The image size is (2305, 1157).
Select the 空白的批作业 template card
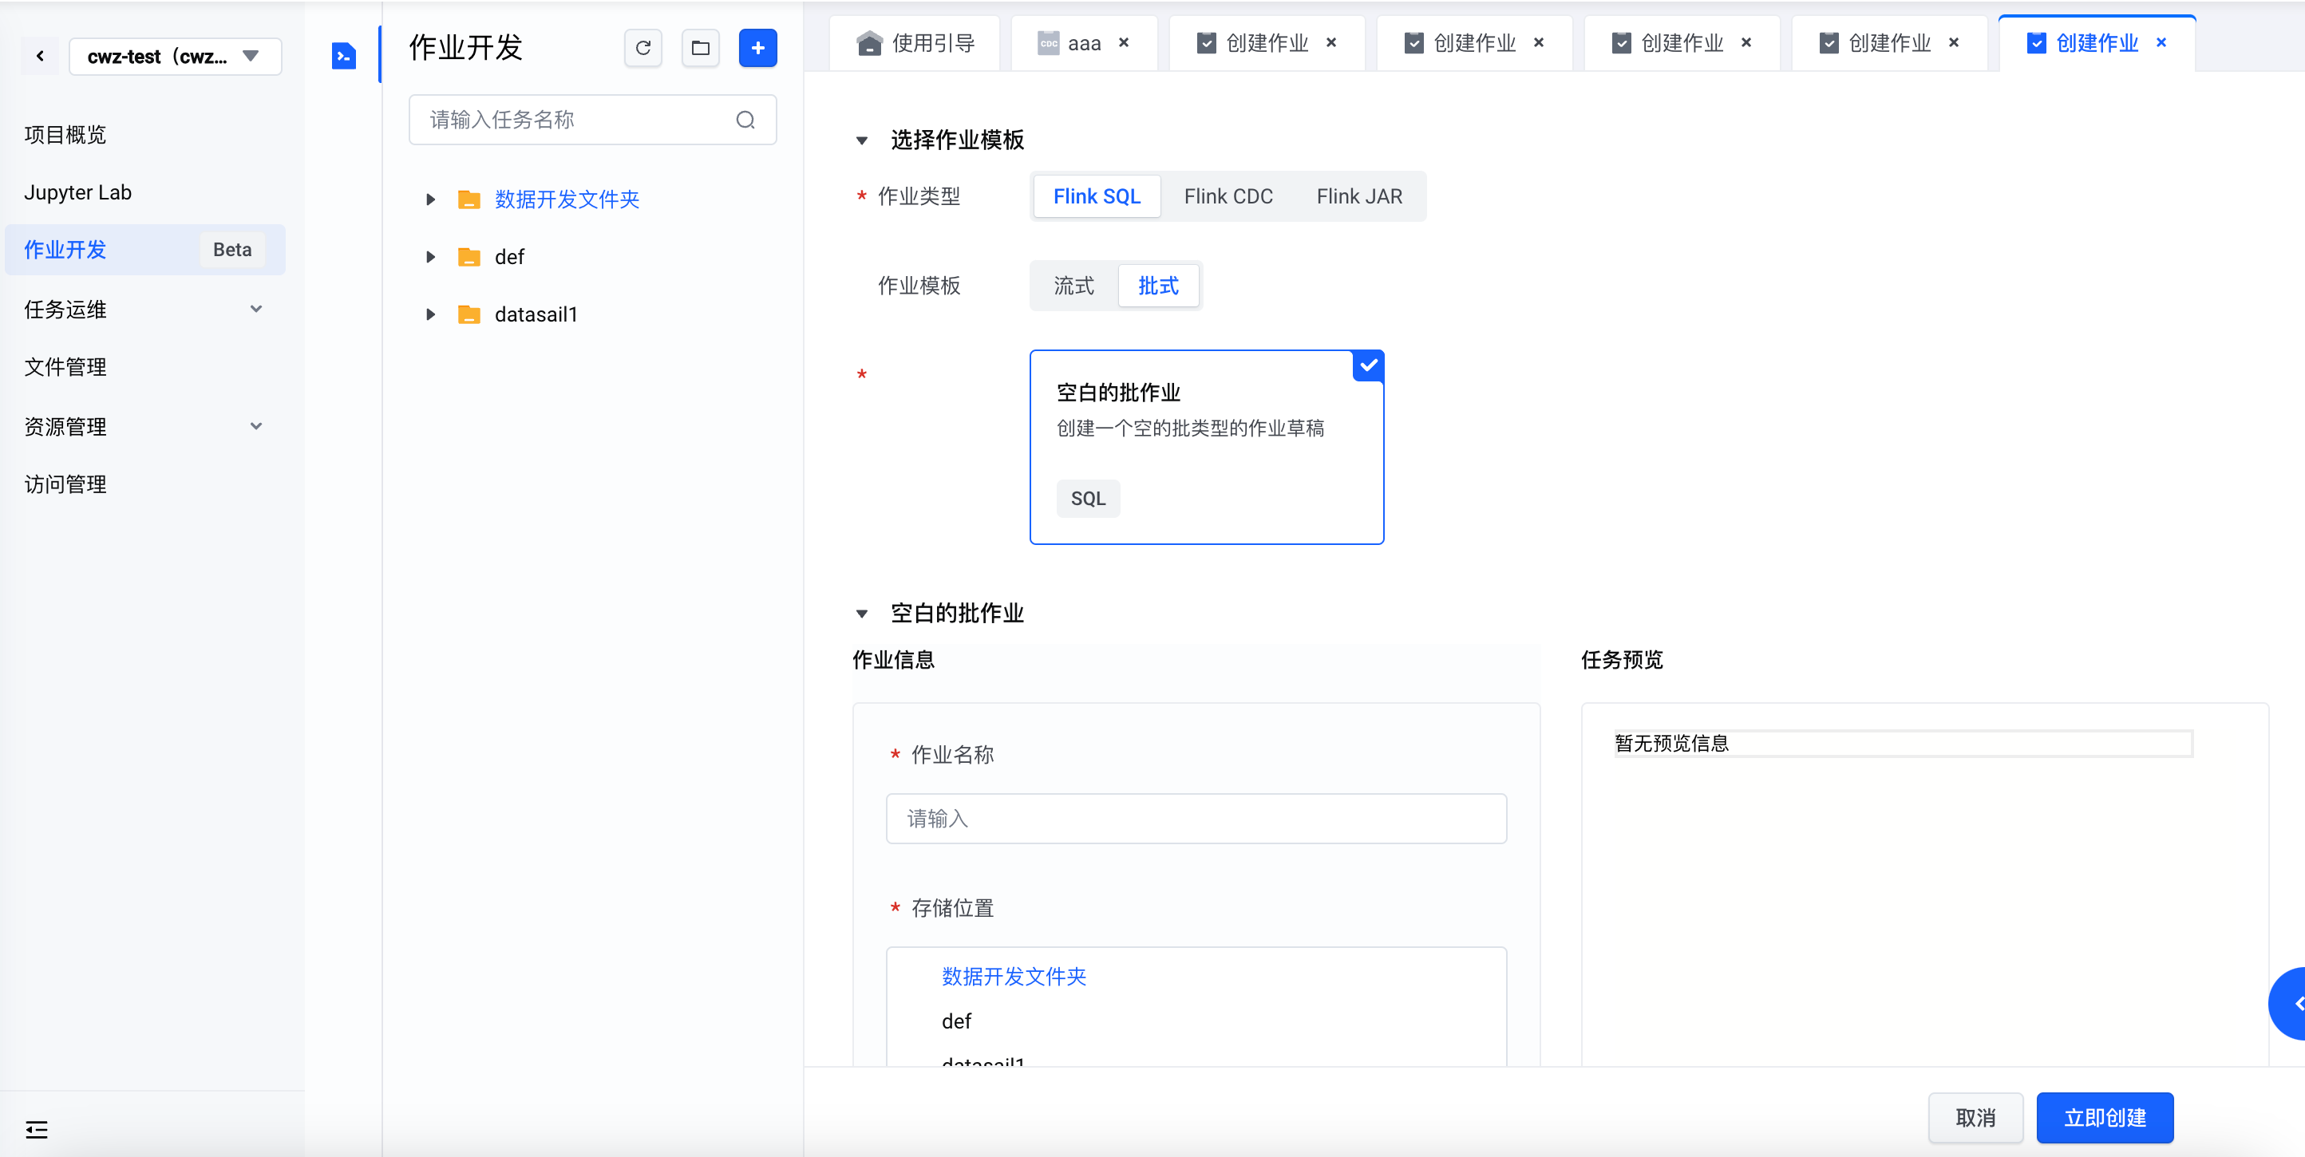[x=1206, y=448]
